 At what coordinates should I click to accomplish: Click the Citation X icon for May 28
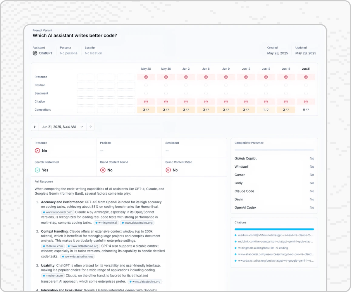coord(146,102)
